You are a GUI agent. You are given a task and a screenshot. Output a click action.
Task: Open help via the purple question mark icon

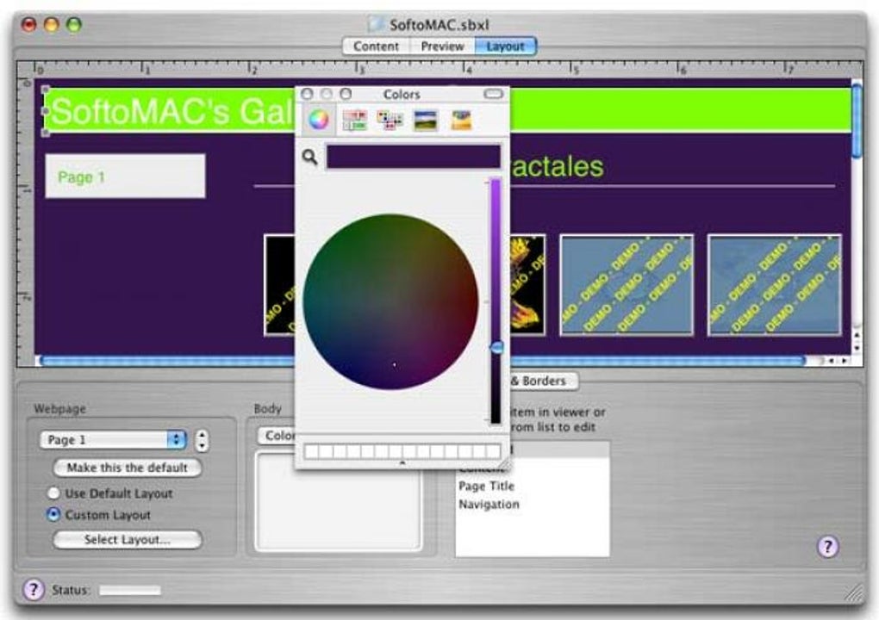tap(829, 546)
